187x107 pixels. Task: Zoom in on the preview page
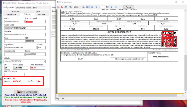tap(71, 7)
